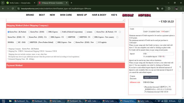Open the volume control in system tray
This screenshot has width=184, height=103.
[159, 101]
